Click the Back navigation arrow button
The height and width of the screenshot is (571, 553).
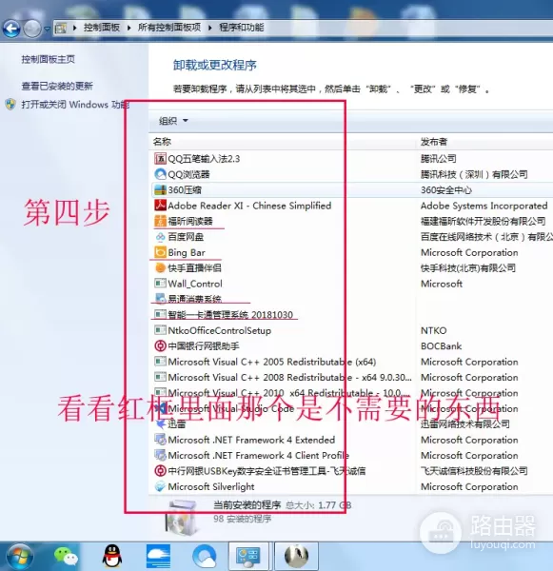(x=11, y=28)
